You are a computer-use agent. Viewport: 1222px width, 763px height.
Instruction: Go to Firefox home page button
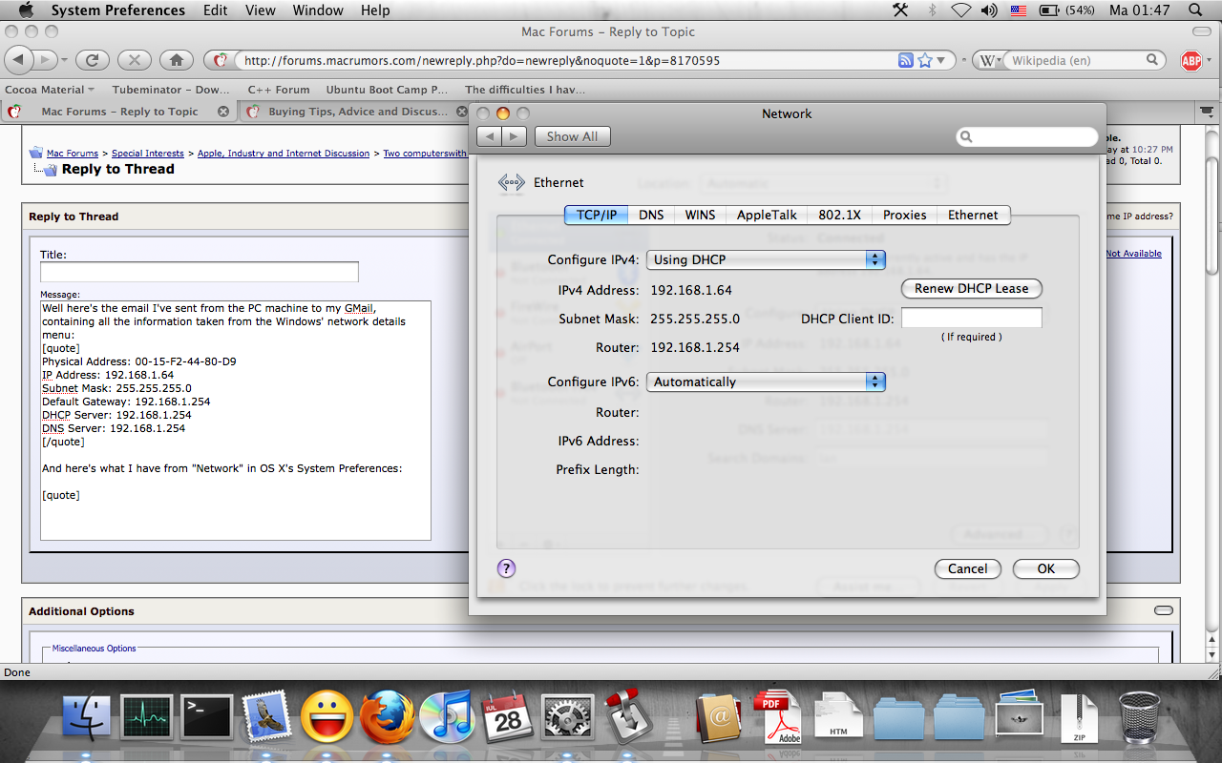[177, 60]
